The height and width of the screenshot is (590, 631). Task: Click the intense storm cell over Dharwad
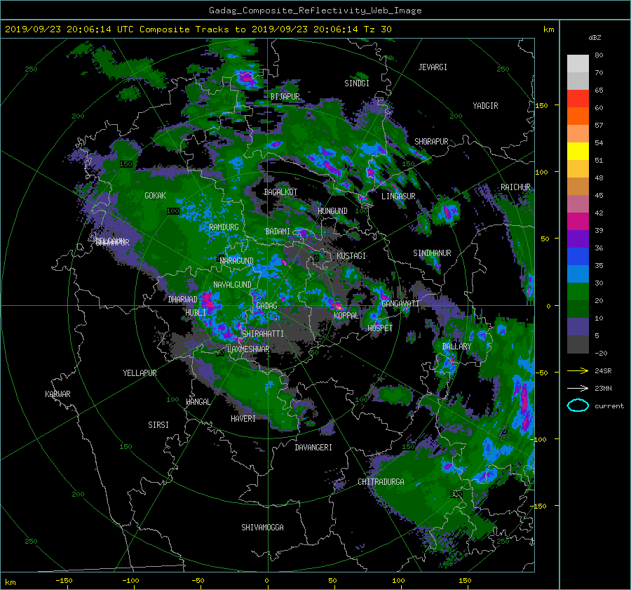coord(208,300)
